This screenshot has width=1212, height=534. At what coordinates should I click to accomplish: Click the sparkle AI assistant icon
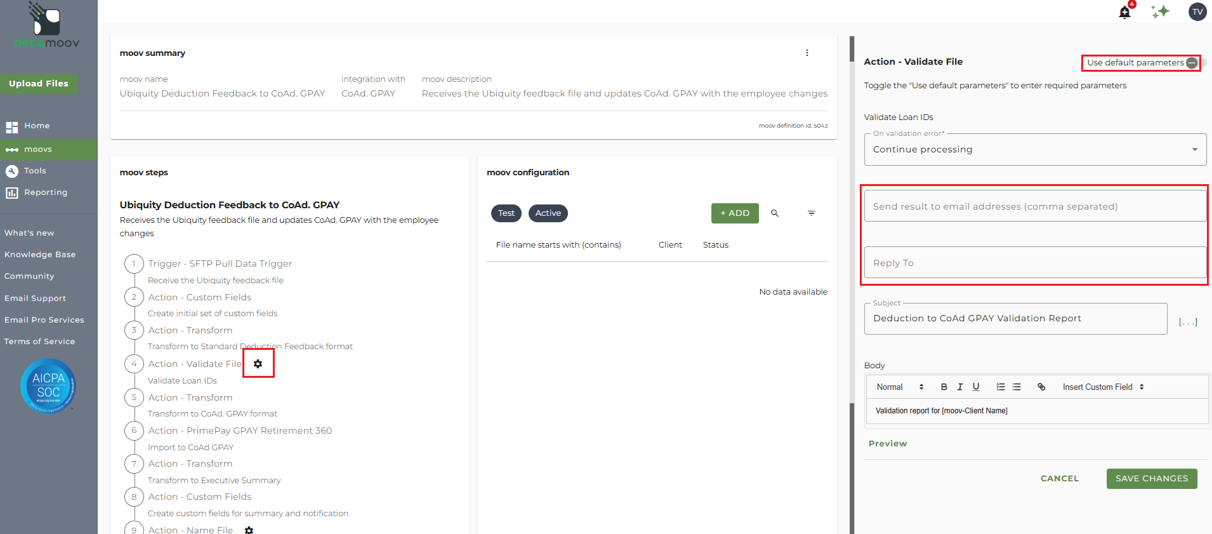1160,11
